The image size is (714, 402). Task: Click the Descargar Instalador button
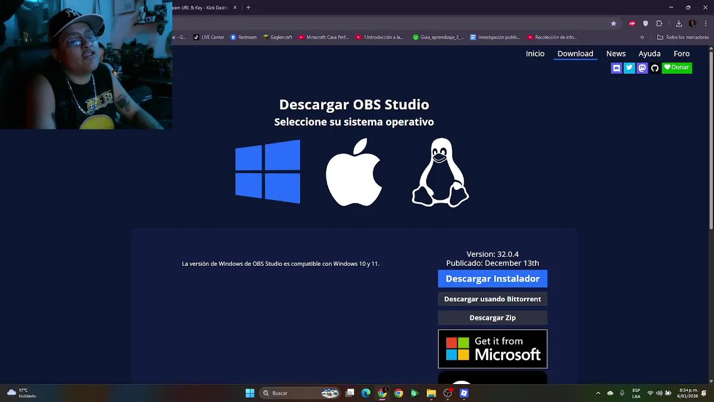click(x=493, y=279)
